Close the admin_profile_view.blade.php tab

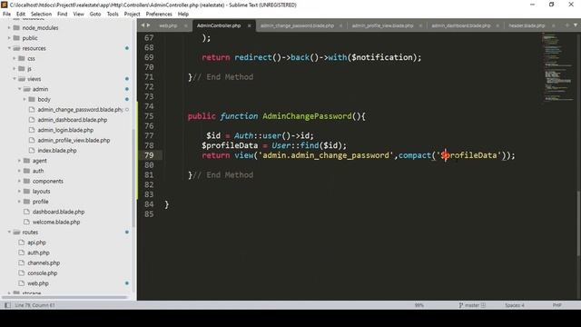click(x=420, y=25)
